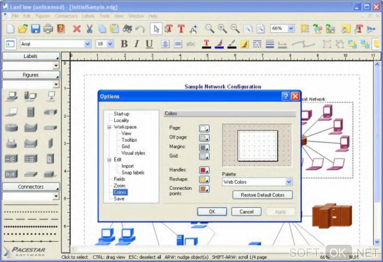Click the grid toggle icon in toolbar
The height and width of the screenshot is (262, 383).
coord(305,29)
